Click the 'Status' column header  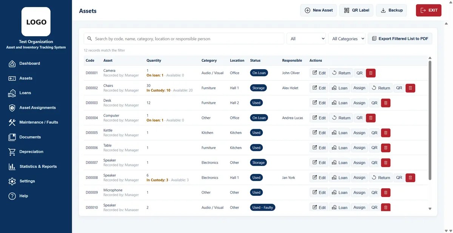[255, 60]
